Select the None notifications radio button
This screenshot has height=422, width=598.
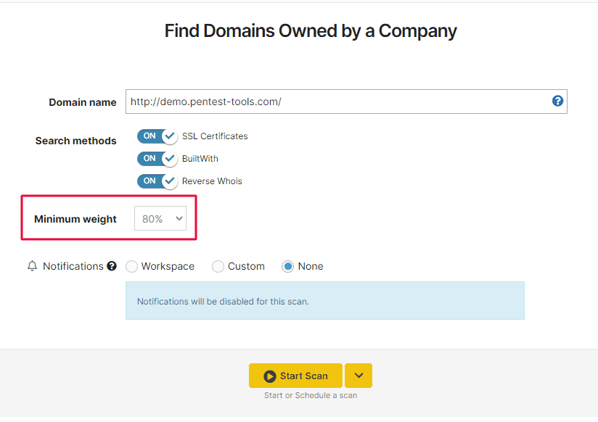(287, 266)
